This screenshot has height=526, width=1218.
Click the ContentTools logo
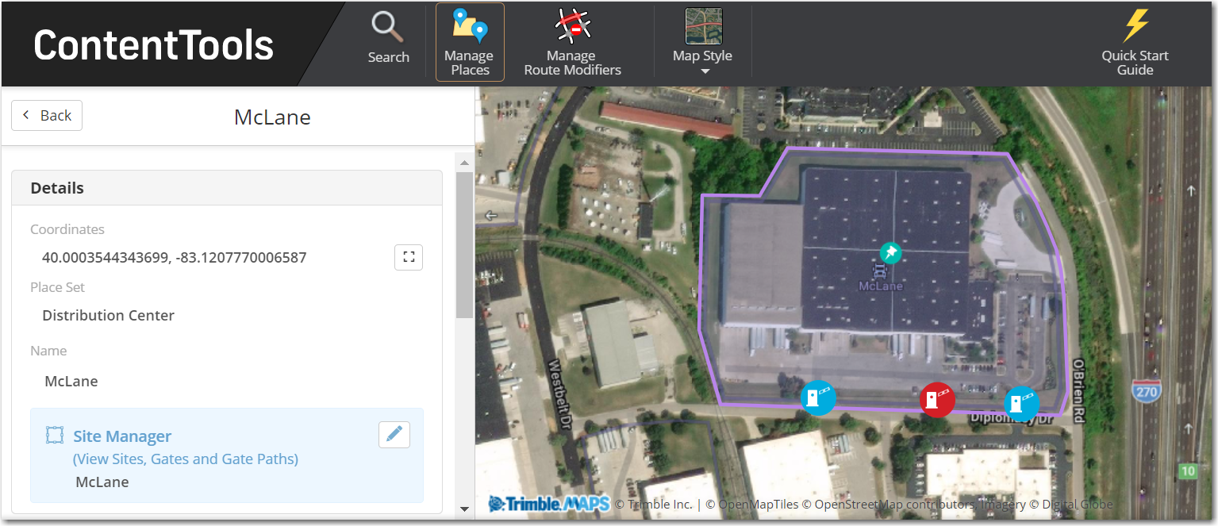[153, 45]
